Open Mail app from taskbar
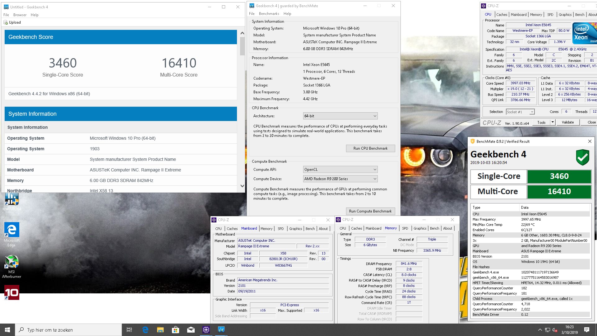 tap(191, 330)
